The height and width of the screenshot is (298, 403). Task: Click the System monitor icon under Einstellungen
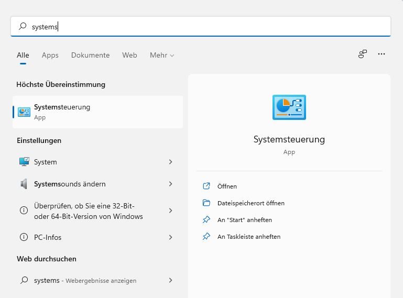click(24, 162)
